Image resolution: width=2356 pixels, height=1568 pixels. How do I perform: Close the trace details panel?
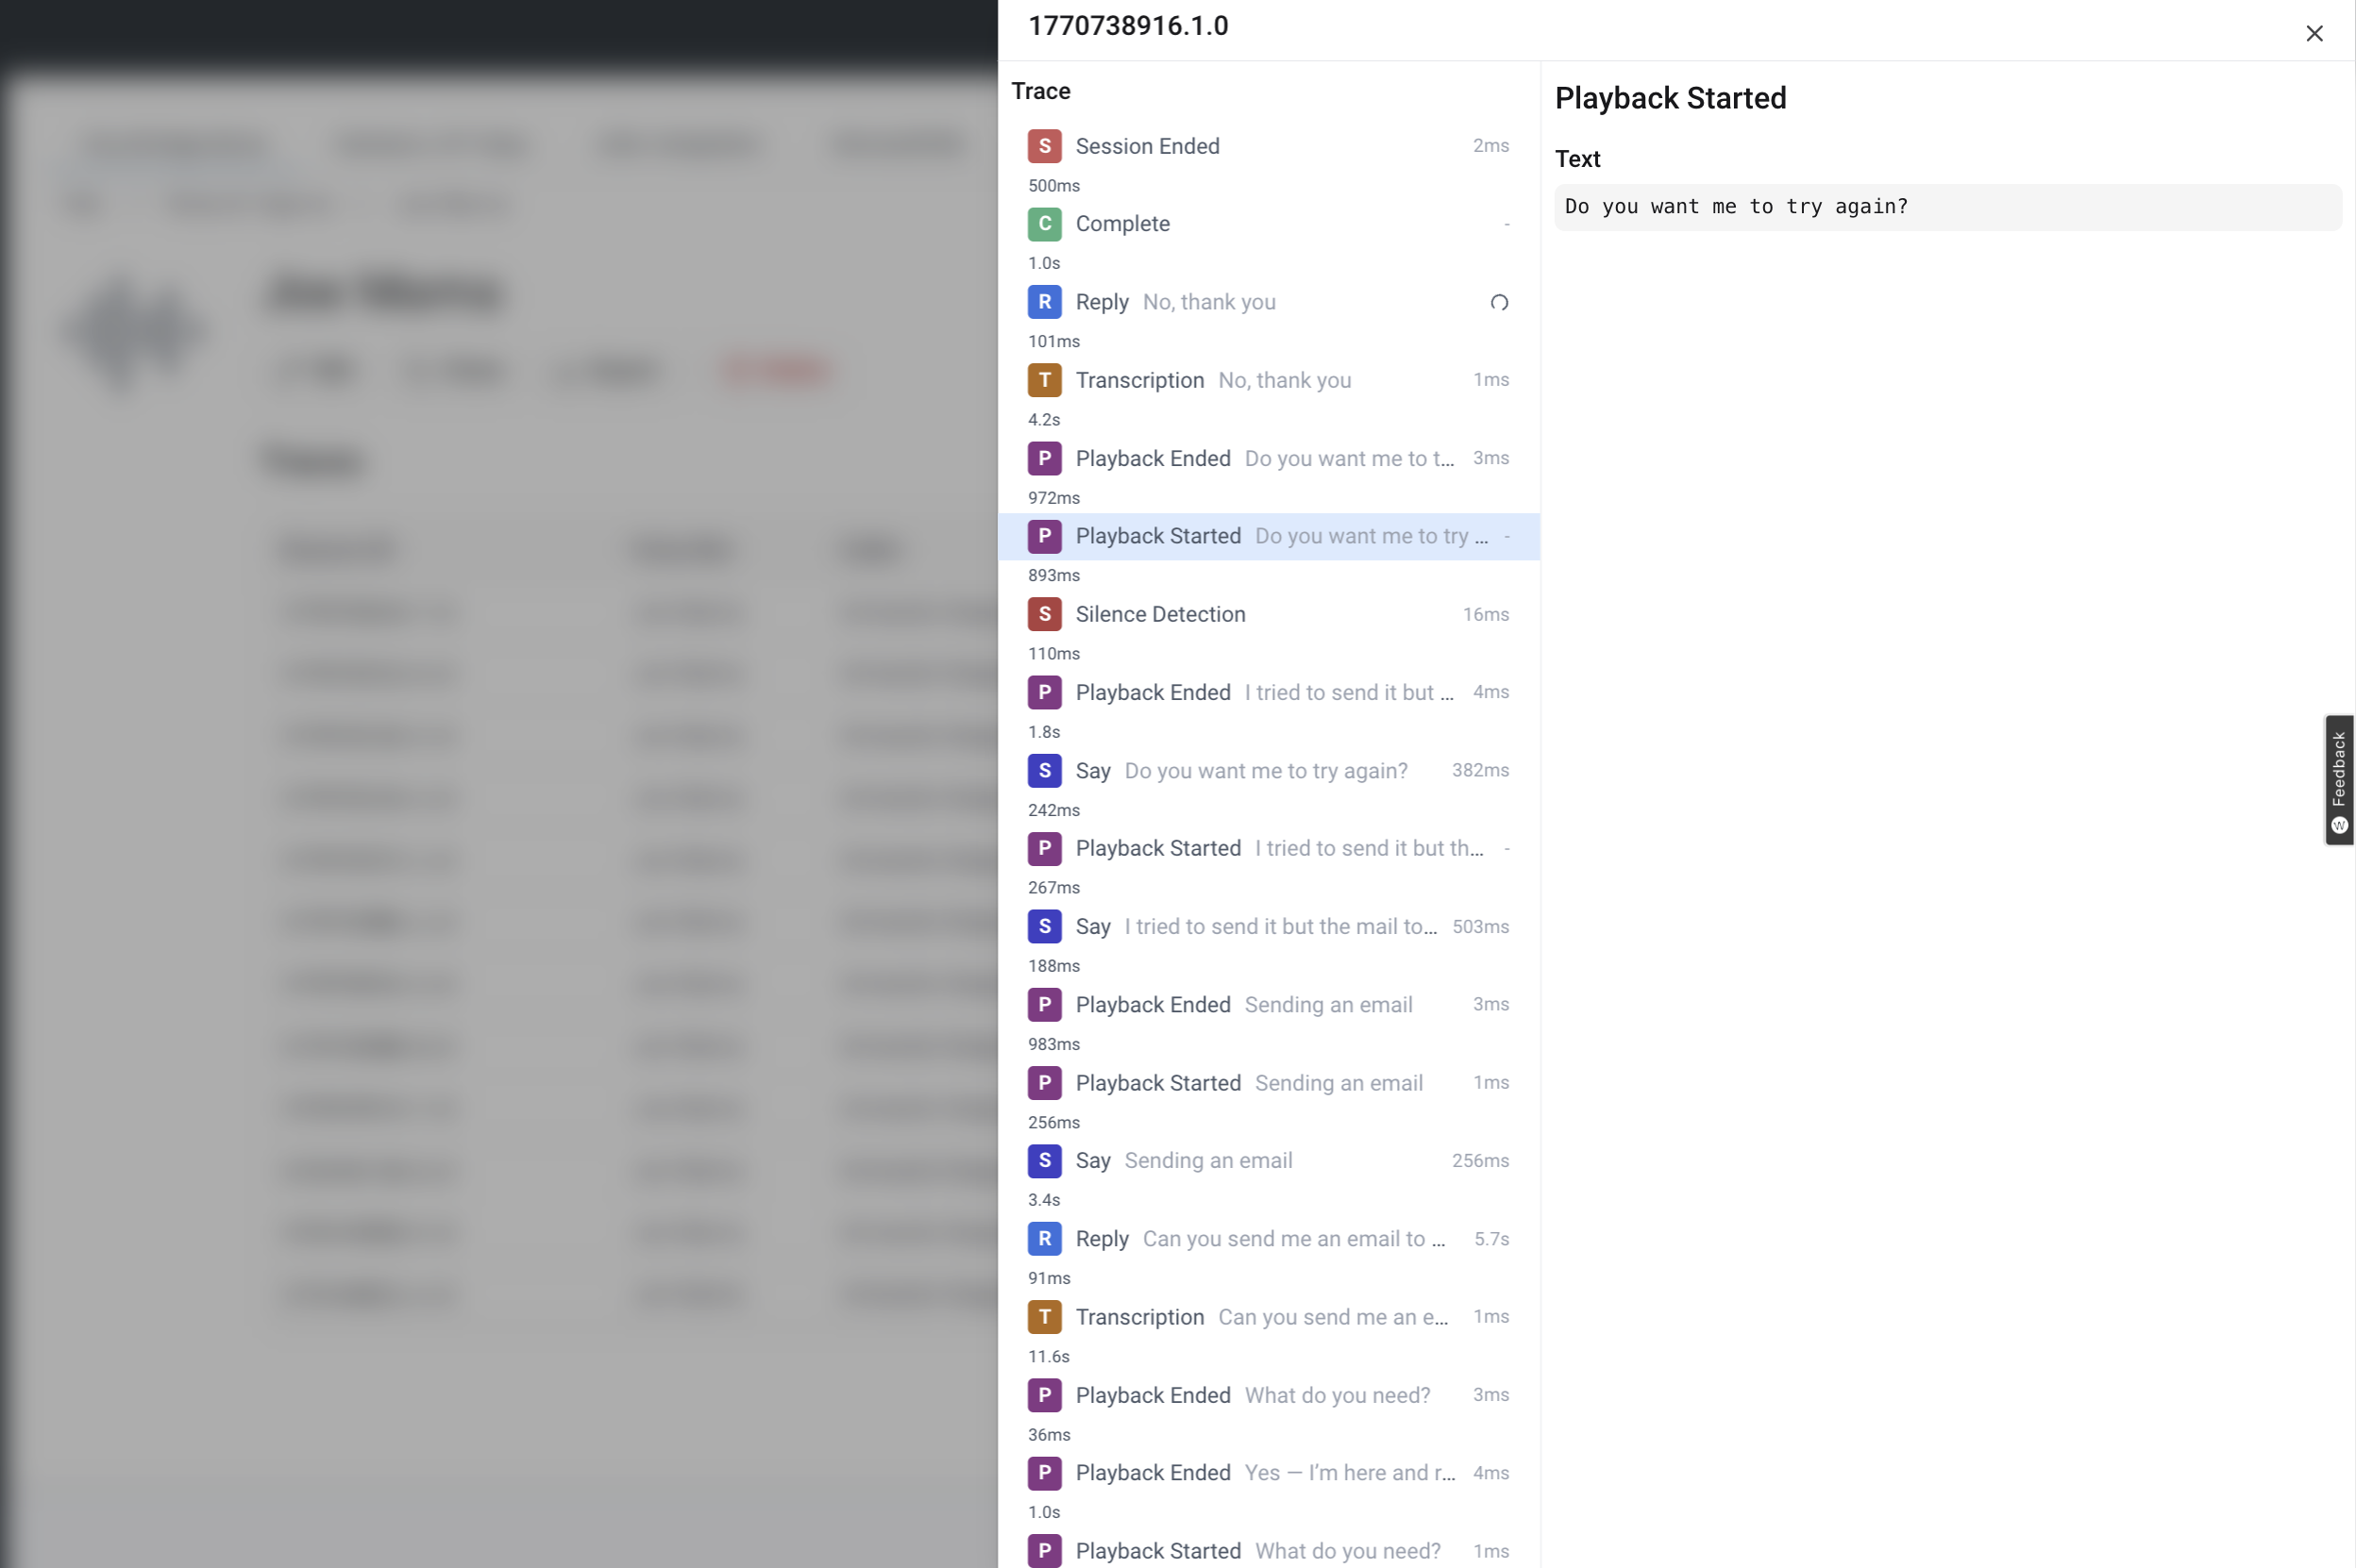click(x=2314, y=34)
